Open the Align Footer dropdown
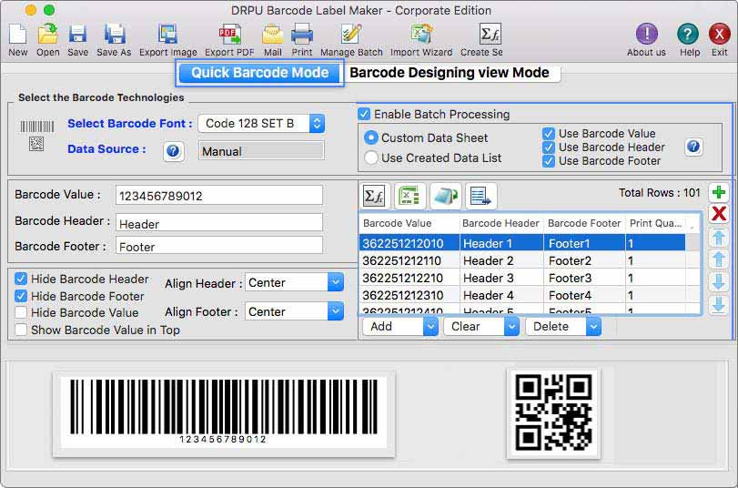This screenshot has height=488, width=738. coord(294,311)
